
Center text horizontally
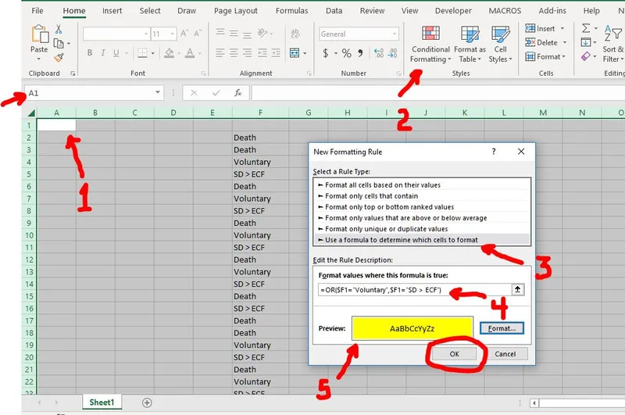click(234, 52)
